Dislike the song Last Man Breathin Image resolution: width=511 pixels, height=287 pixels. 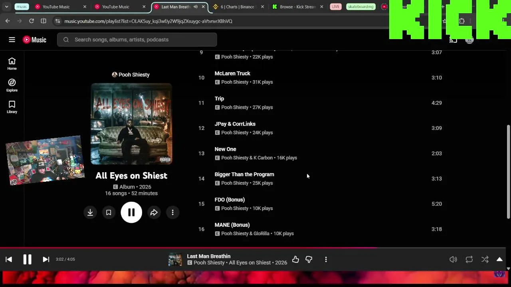pos(309,259)
